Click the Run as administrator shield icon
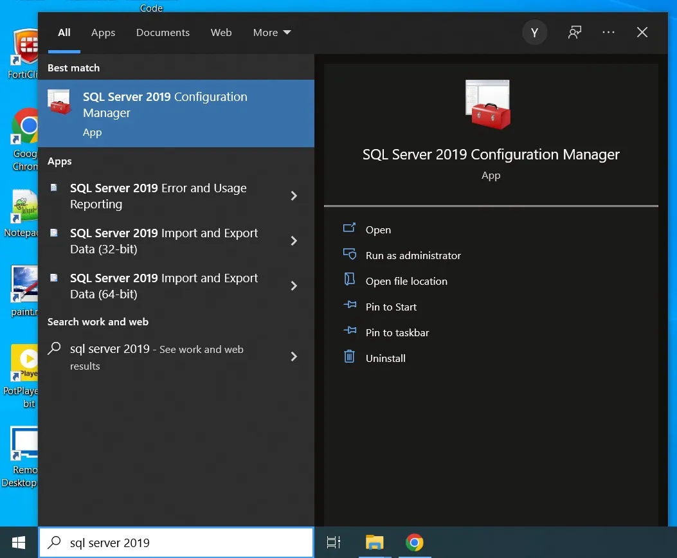This screenshot has width=677, height=558. [349, 253]
